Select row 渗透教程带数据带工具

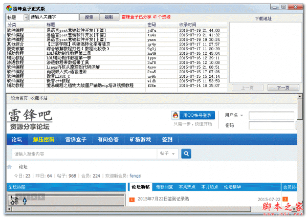coord(117,62)
